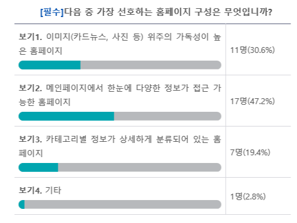
Task: Click the gray portion of 보기3 progress bar
Action: click(140, 167)
